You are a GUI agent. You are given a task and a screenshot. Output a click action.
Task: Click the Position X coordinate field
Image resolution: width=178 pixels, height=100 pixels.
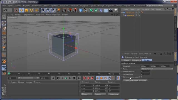(x=86, y=85)
